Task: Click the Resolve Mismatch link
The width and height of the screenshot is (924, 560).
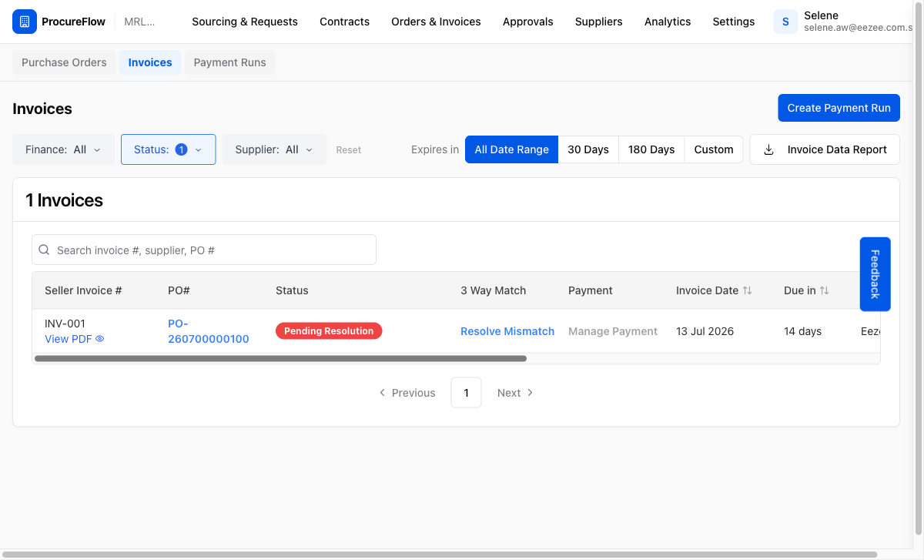Action: [x=507, y=331]
